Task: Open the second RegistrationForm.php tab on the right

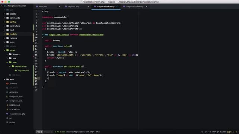Action: (135, 7)
